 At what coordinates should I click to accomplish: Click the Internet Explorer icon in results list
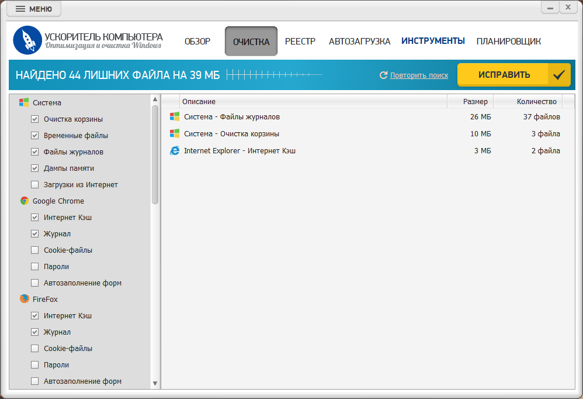pos(175,150)
